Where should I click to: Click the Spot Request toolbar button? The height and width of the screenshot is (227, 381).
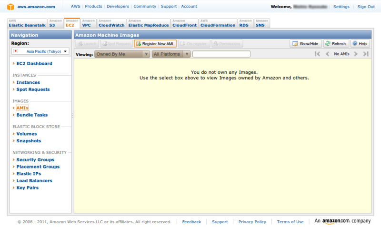(x=116, y=44)
